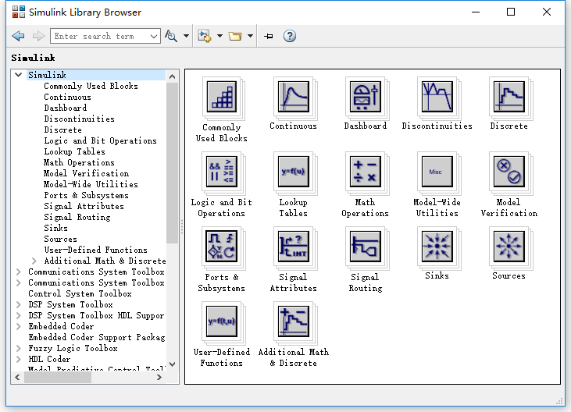
Task: Open the Discontinuities library icon
Action: tap(437, 96)
